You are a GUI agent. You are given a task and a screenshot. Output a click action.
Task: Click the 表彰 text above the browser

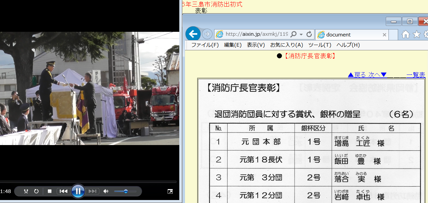point(201,11)
